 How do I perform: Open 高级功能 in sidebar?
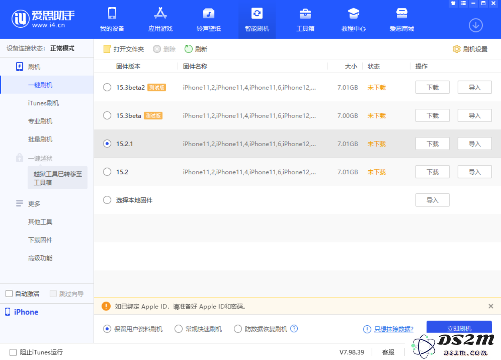click(x=40, y=258)
